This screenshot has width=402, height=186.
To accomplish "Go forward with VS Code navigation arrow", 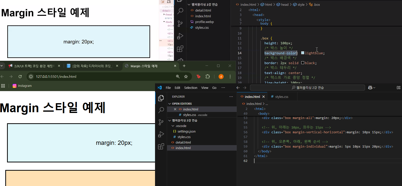I will pyautogui.click(x=245, y=88).
